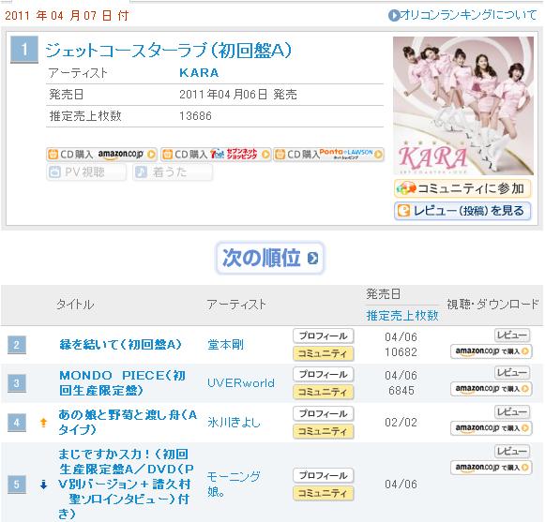The height and width of the screenshot is (522, 545).
Task: Buy the CD at Seven Net Shopping
Action: [216, 155]
